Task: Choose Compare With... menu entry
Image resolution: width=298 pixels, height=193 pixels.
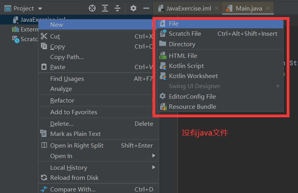Action: coord(98,189)
